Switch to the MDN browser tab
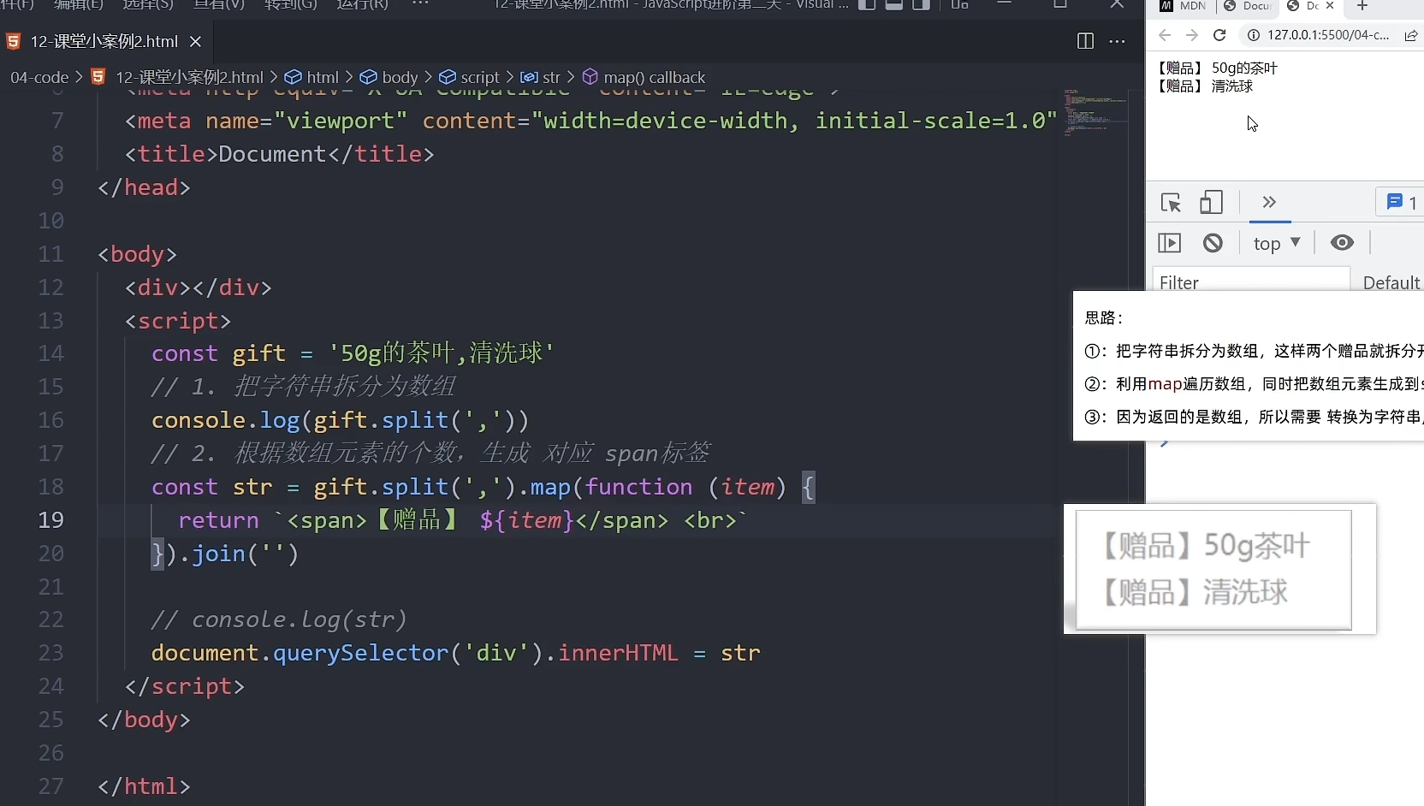 (x=1184, y=6)
